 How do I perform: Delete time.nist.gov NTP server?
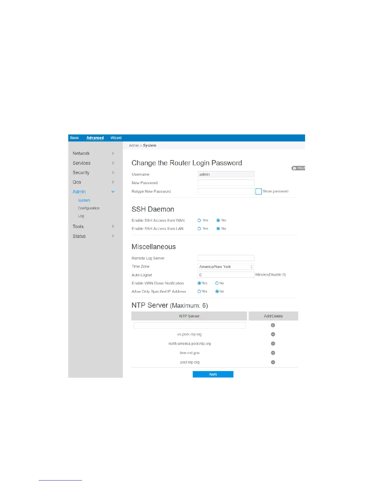[x=273, y=353]
